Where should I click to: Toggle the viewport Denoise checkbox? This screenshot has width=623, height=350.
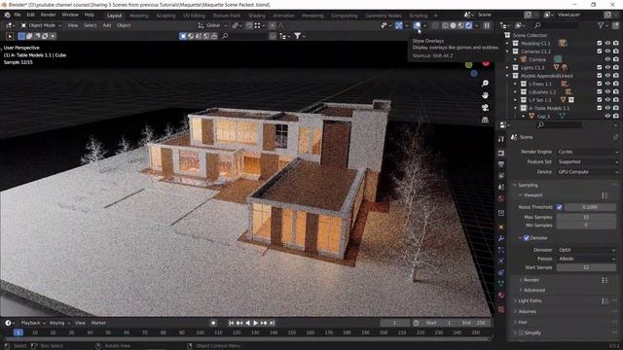[x=526, y=238]
